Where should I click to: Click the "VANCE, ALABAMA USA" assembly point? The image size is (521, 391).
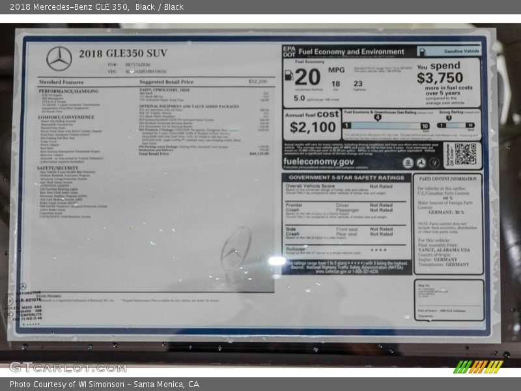[444, 250]
